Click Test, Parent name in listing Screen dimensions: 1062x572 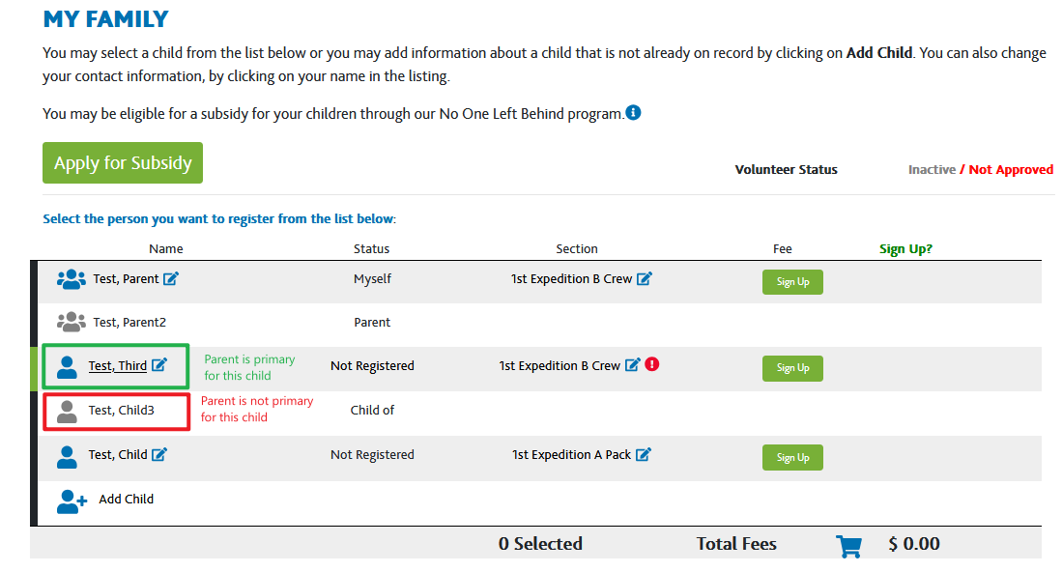[126, 279]
